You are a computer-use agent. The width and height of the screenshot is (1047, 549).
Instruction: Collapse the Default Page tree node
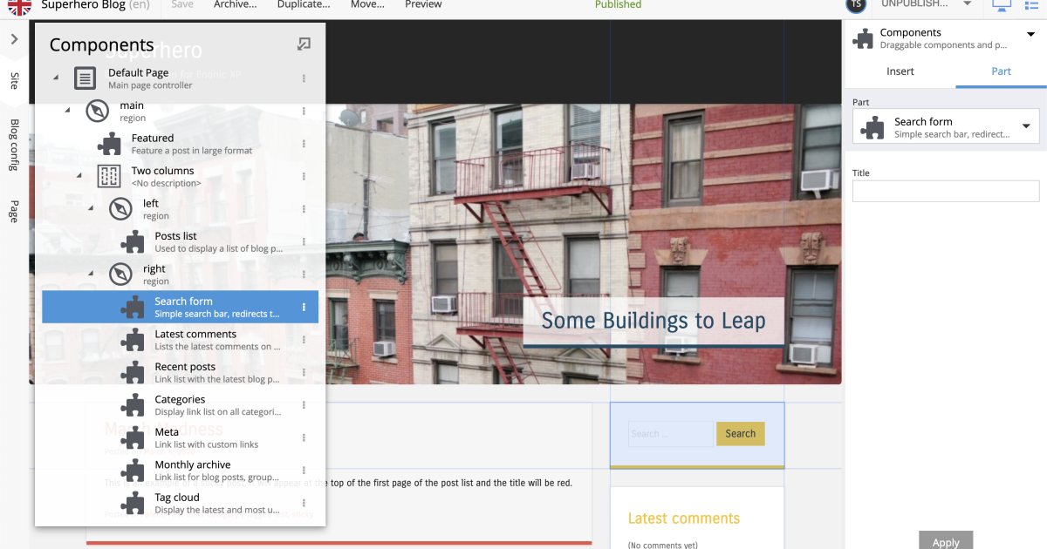(54, 77)
